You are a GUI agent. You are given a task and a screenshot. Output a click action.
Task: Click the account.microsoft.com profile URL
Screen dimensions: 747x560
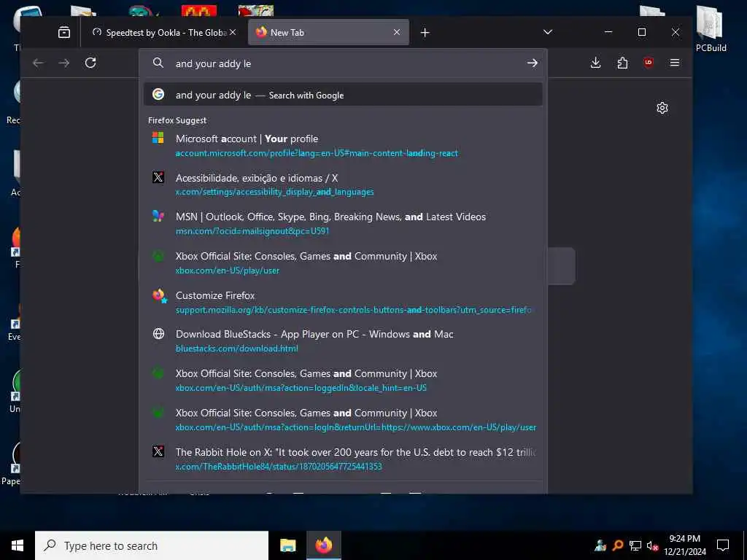(x=317, y=153)
